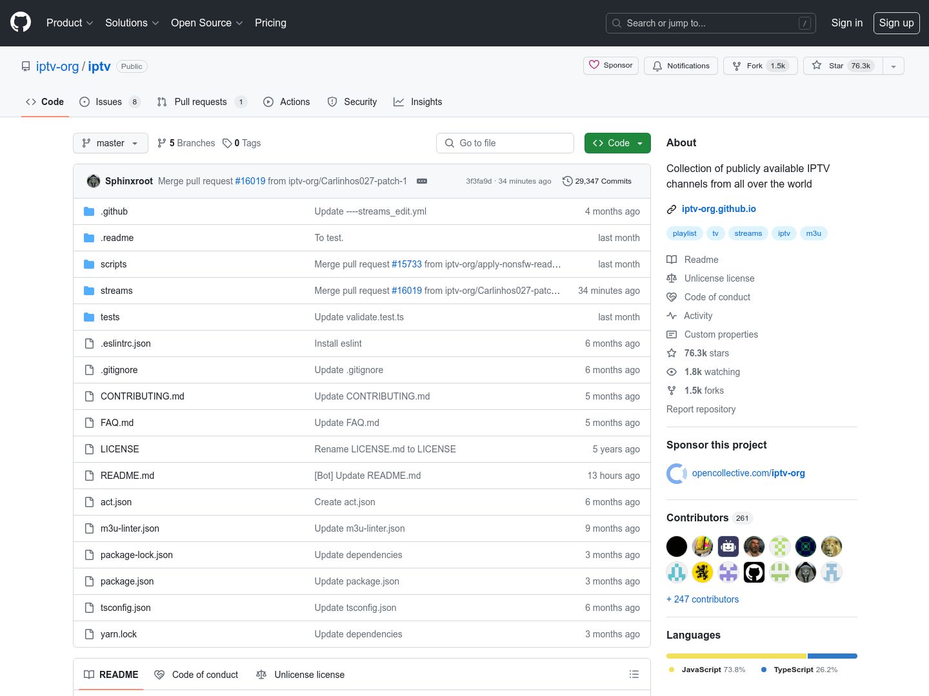Click the GitHub logo icon
This screenshot has width=929, height=696.
(21, 23)
